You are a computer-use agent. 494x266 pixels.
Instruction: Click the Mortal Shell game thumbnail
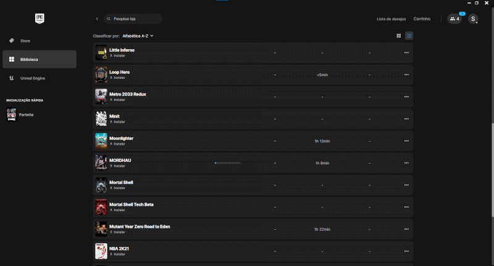[x=101, y=185]
